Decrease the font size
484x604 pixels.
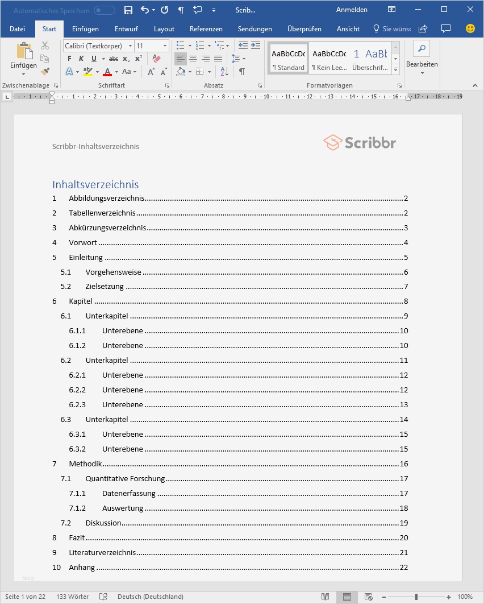[x=164, y=72]
